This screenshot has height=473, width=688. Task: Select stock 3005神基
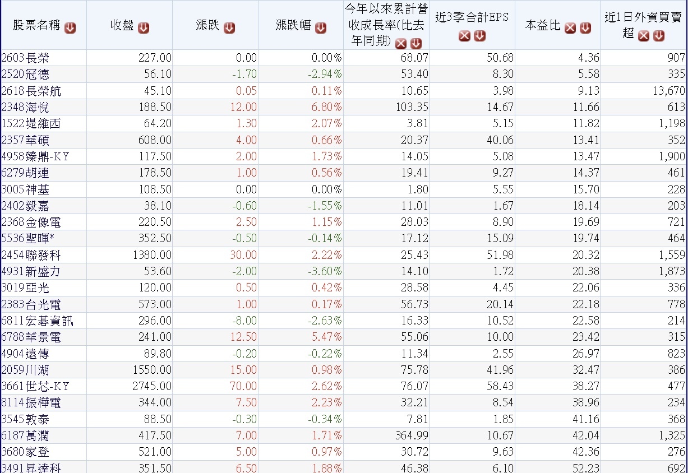click(x=25, y=189)
